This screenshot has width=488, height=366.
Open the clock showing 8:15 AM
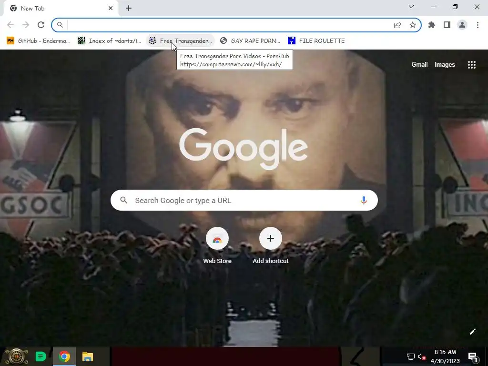[445, 356]
